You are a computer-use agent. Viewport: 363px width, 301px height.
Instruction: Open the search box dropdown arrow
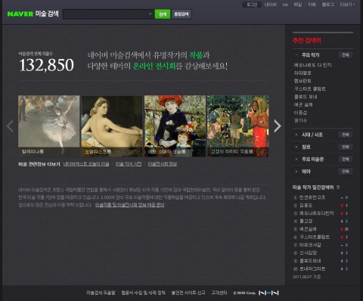[x=150, y=14]
